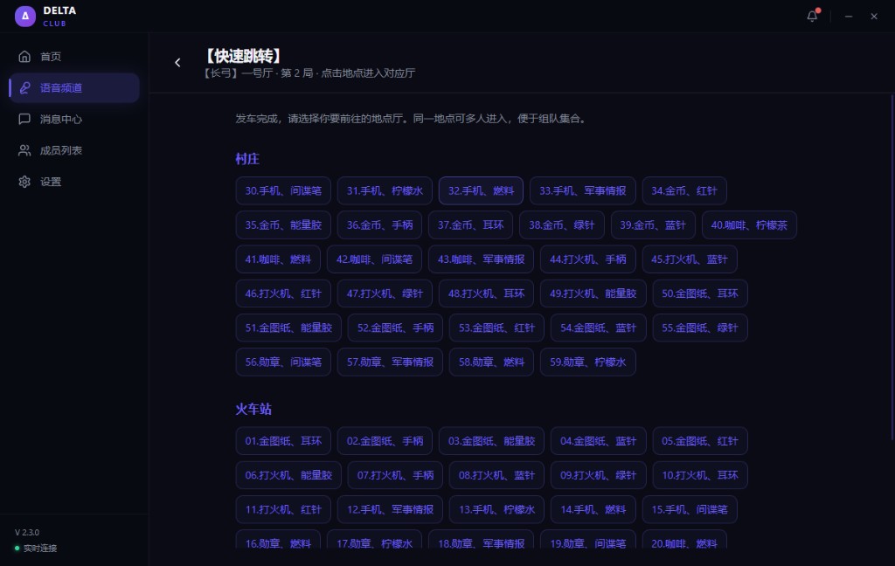Screen dimensions: 895x566
Task: Enter room 01.金图纸、耳环
Action: click(283, 441)
